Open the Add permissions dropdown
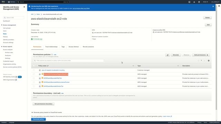The width and height of the screenshot is (221, 124). click(201, 55)
